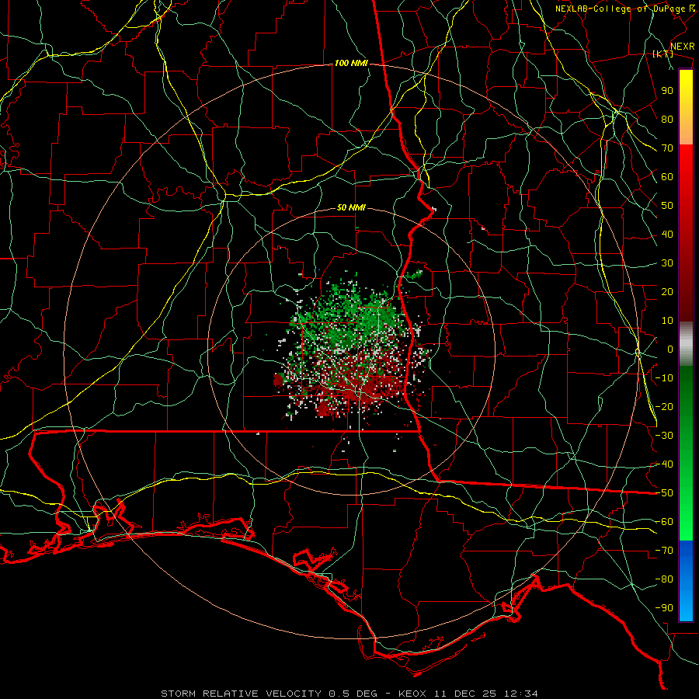The width and height of the screenshot is (699, 699).
Task: Click the -20 value on the velocity scale
Action: [664, 407]
